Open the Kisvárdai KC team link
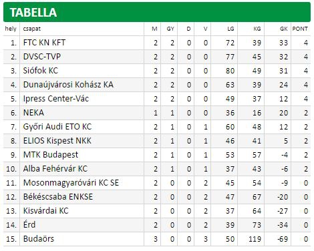Screen dimensions: 314x251 click(45, 211)
